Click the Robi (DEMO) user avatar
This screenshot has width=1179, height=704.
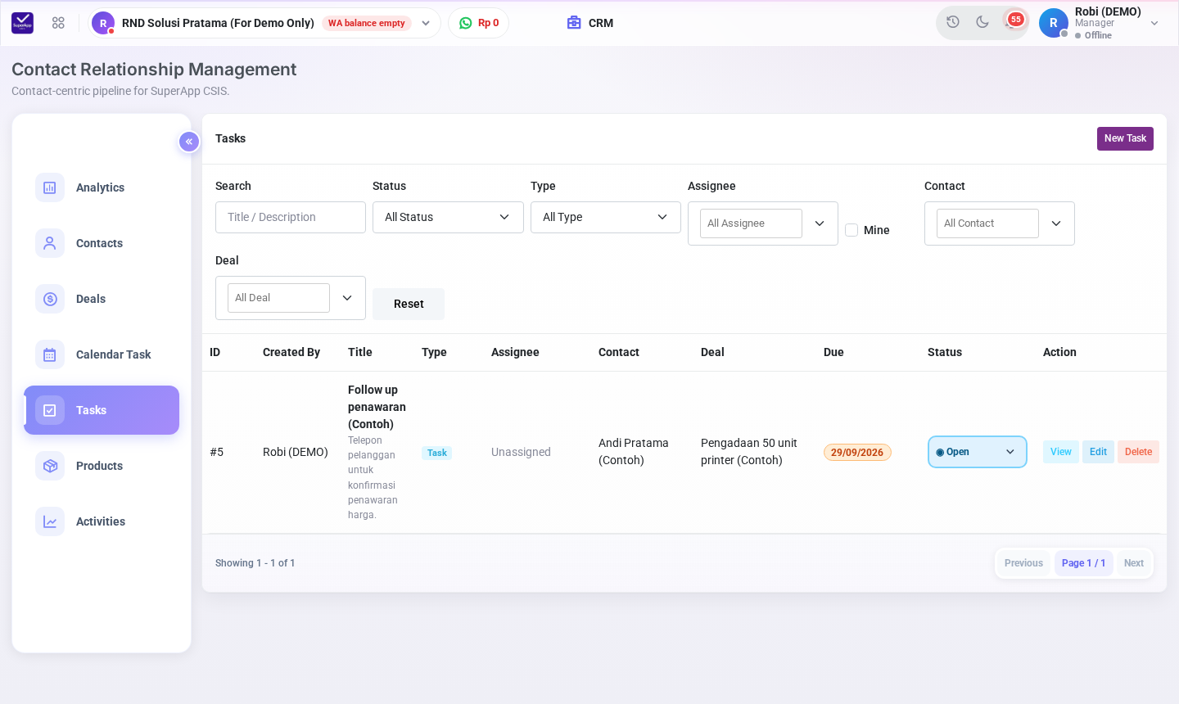(x=1054, y=23)
